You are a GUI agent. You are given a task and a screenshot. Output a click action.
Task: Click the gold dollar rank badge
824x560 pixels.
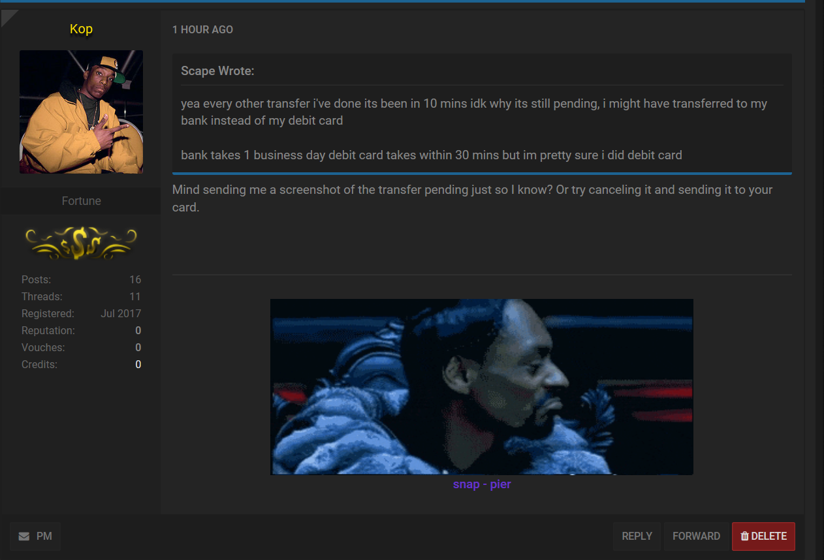tap(81, 243)
